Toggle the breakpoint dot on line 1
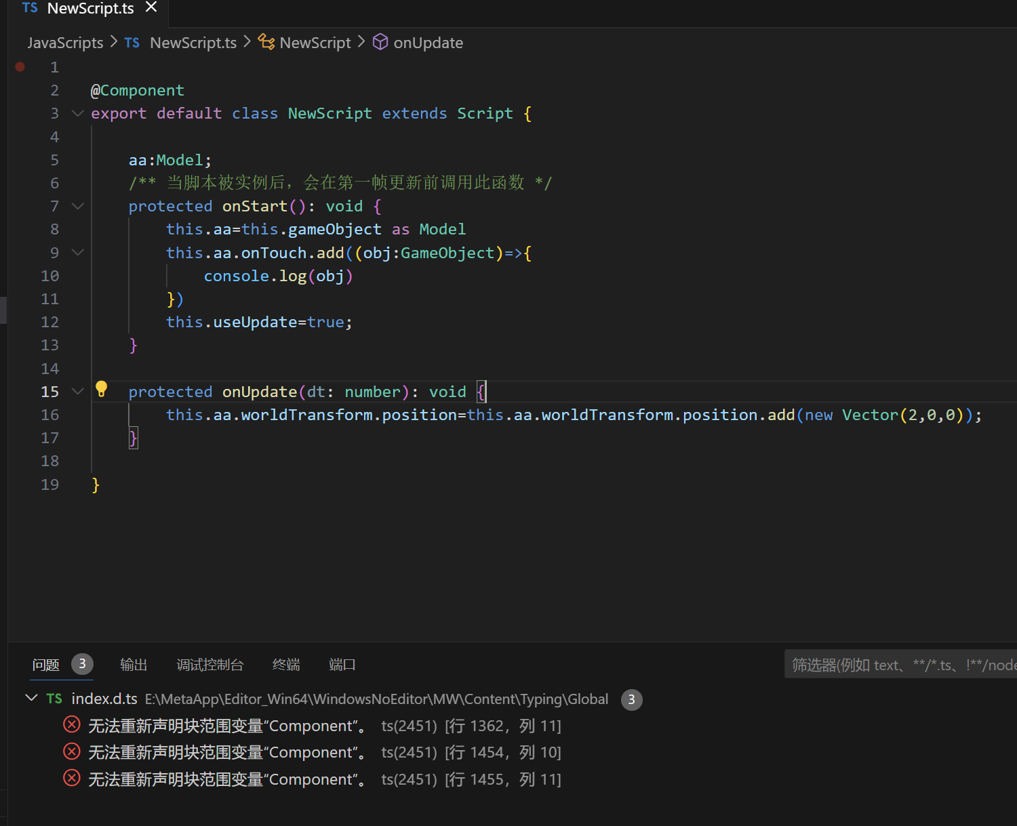This screenshot has height=826, width=1017. point(20,66)
